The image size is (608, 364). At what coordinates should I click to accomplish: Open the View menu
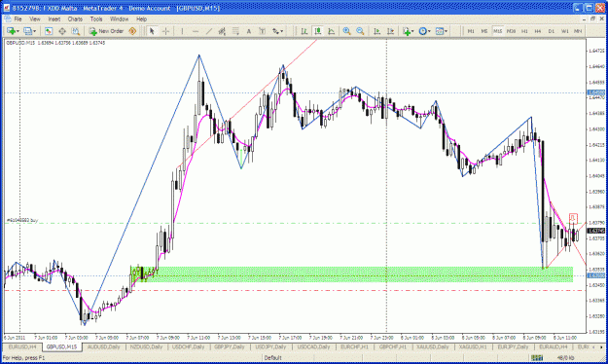(x=34, y=19)
